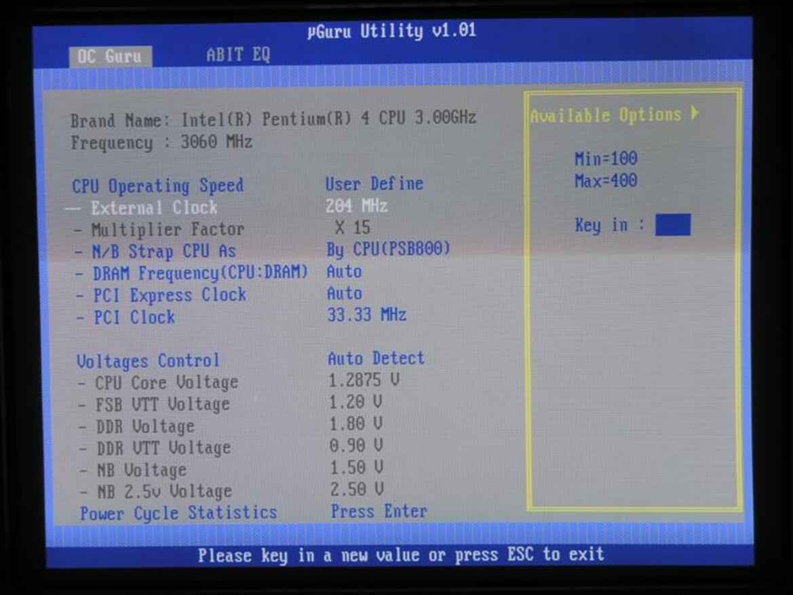Open the By CPU(PSB800) strap value
Screen dimensions: 793x595
tap(388, 250)
